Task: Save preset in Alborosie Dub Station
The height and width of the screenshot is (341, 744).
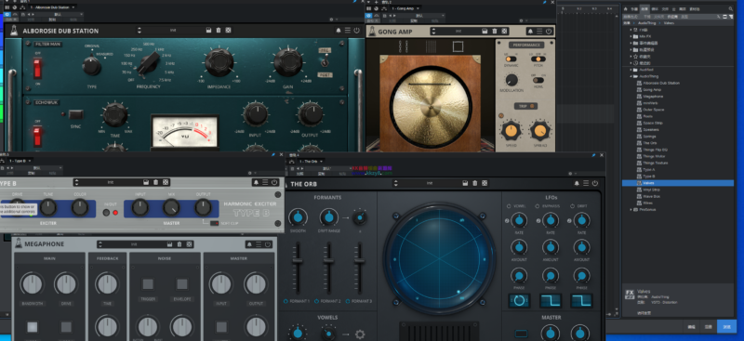Action: pyautogui.click(x=208, y=31)
